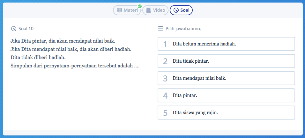This screenshot has height=138, width=305.
Task: Click the icon beside the Soal 10 heading
Action: pos(14,29)
